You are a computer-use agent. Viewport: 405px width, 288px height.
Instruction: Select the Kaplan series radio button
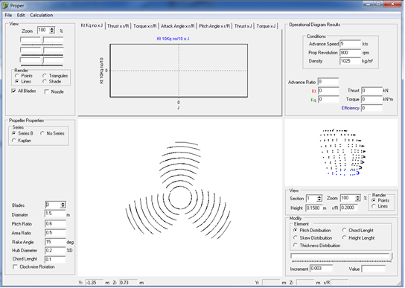tap(13, 141)
